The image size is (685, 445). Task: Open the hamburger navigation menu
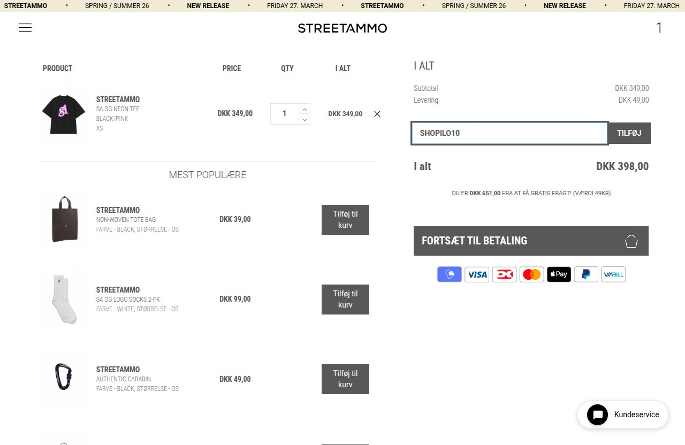pyautogui.click(x=25, y=28)
